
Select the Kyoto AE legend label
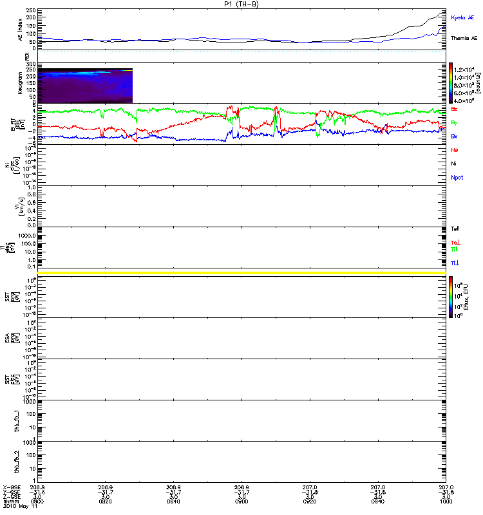462,18
